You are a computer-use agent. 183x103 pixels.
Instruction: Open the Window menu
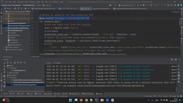click(56, 2)
